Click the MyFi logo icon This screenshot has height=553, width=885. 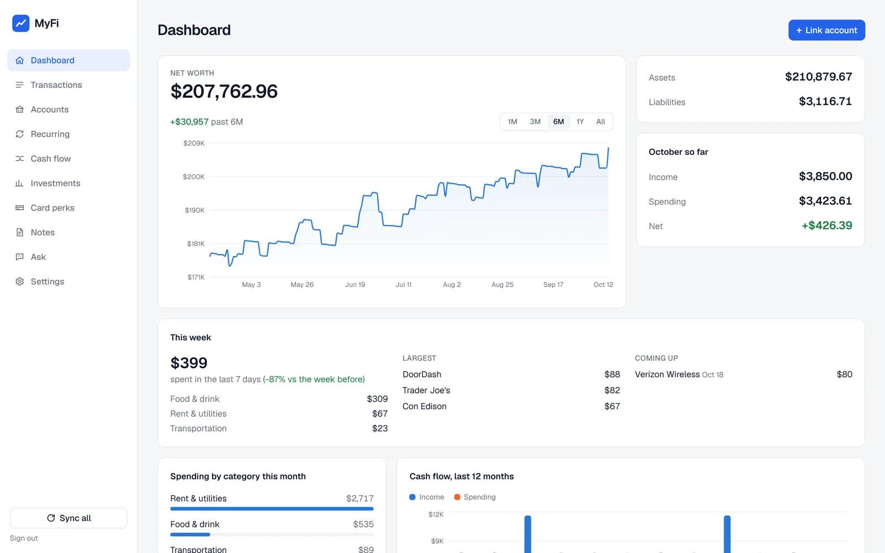[21, 23]
